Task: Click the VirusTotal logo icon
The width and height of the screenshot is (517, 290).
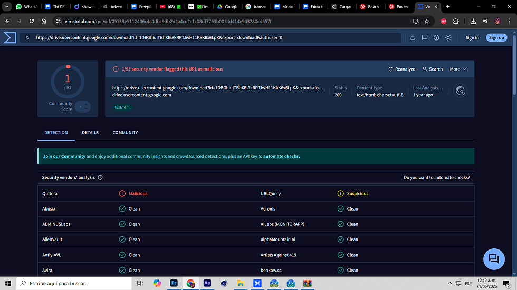Action: 10,37
